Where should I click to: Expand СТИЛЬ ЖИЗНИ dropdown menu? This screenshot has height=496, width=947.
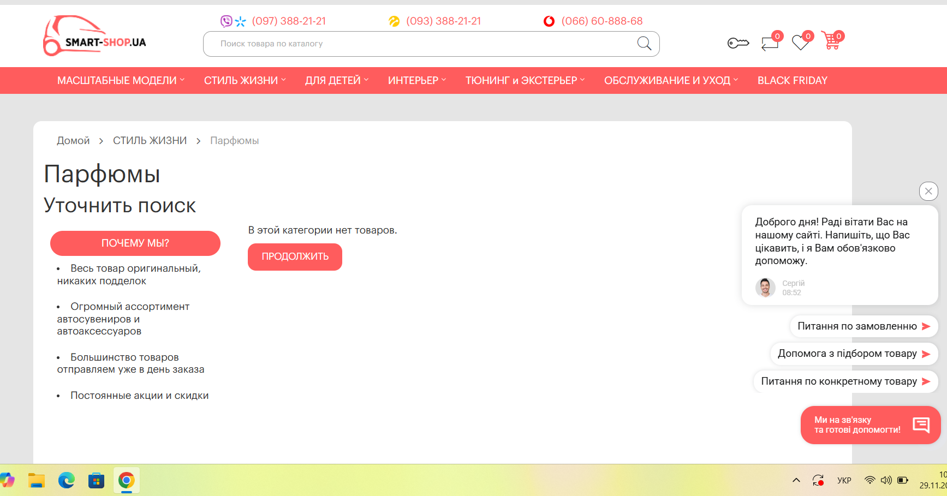pos(245,81)
